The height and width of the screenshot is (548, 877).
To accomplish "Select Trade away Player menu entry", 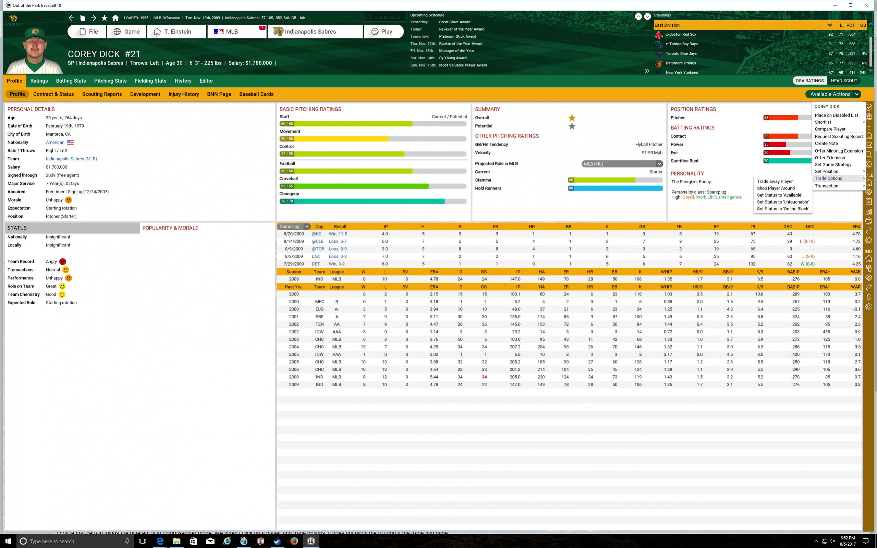I will 775,181.
